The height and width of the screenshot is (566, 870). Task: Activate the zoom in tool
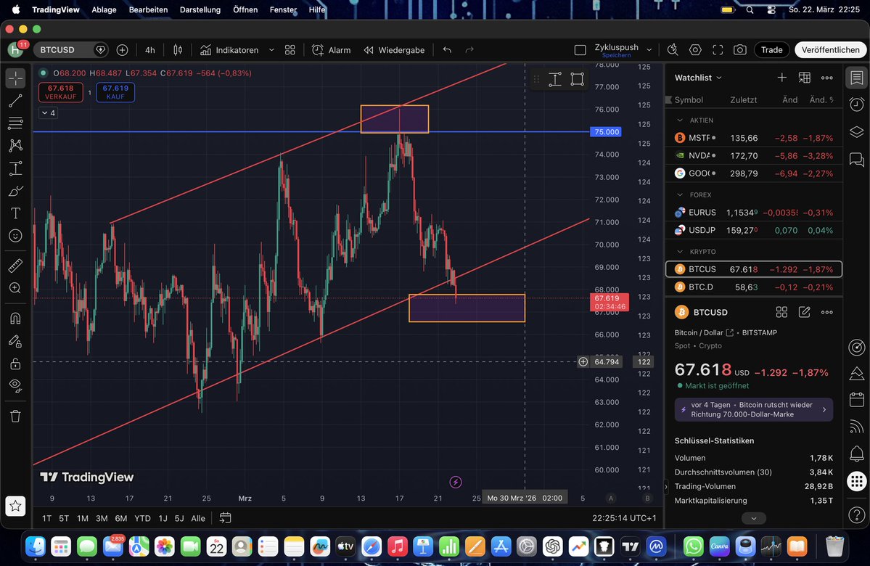[x=15, y=288]
